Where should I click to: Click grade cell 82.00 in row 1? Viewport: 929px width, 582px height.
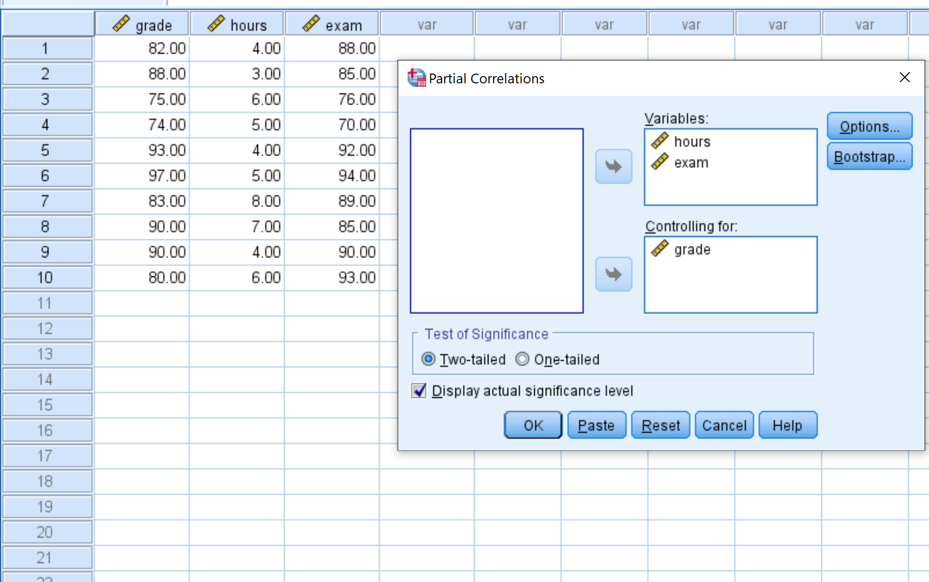142,48
